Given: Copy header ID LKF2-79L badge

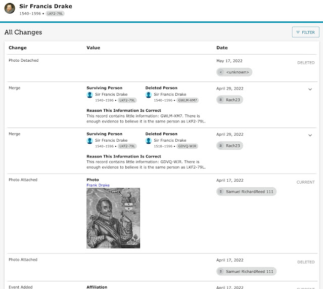Looking at the screenshot, I should coord(55,14).
